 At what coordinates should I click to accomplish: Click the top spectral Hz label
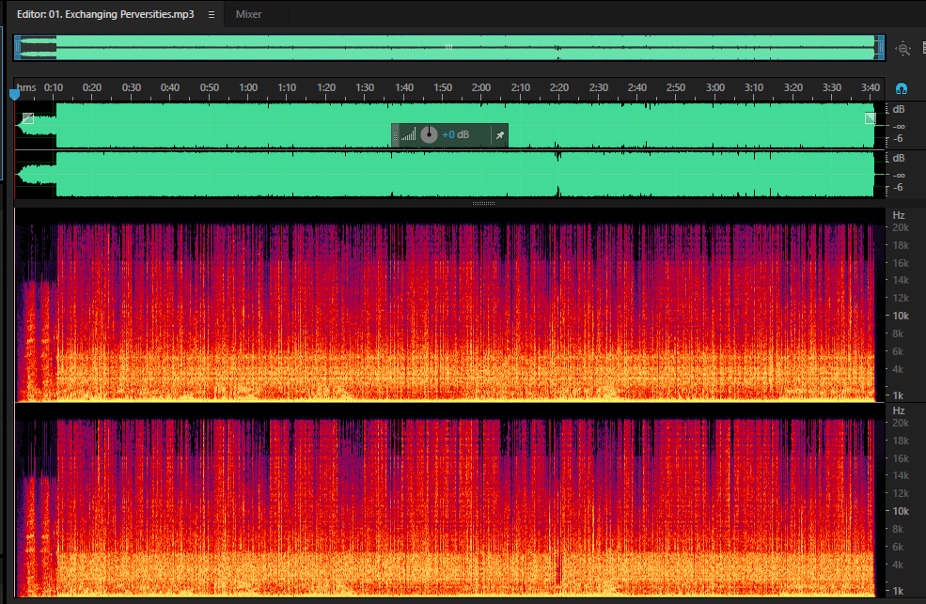point(898,215)
